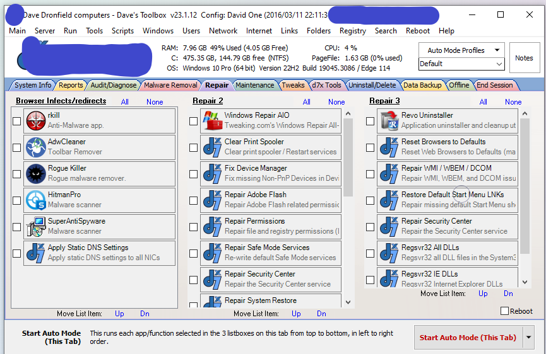
Task: Open the Scripts menu
Action: (x=122, y=31)
